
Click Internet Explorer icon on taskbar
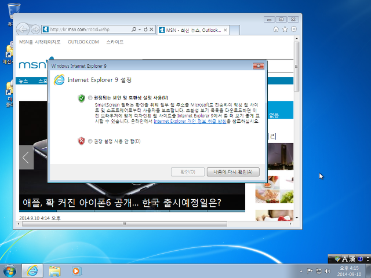click(32, 271)
